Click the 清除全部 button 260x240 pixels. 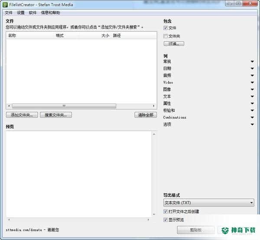pos(146,115)
